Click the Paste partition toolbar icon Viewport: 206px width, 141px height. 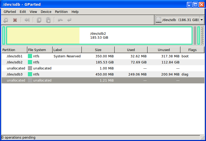(x=48, y=20)
